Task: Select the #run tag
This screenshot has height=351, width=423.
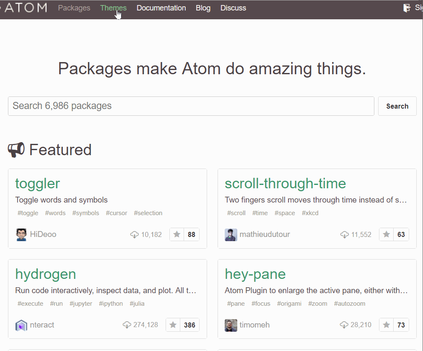Action: click(56, 304)
